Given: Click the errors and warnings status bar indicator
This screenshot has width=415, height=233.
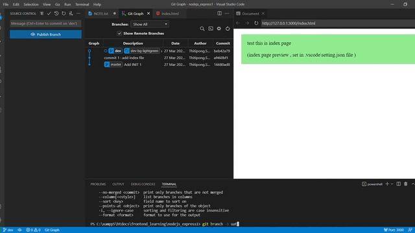Looking at the screenshot, I should point(33,230).
